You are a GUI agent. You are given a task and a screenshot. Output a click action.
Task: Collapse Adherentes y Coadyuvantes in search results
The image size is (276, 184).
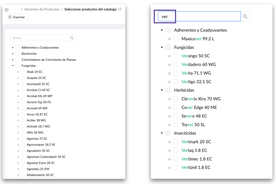click(162, 30)
